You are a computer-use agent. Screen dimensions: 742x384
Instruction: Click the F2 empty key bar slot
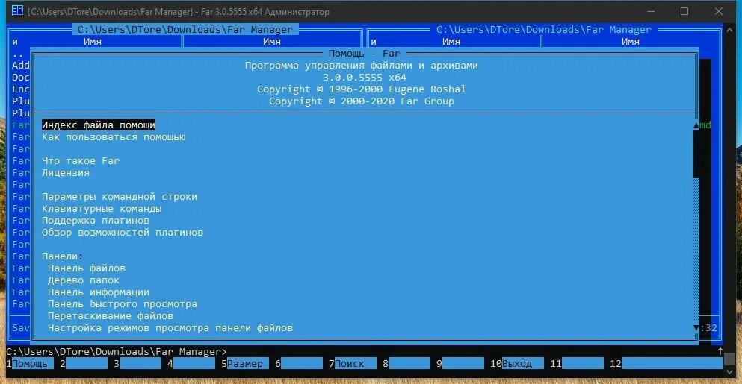pos(83,364)
